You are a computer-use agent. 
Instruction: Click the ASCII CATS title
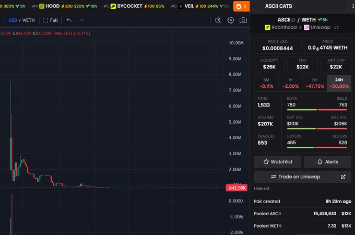(x=278, y=6)
